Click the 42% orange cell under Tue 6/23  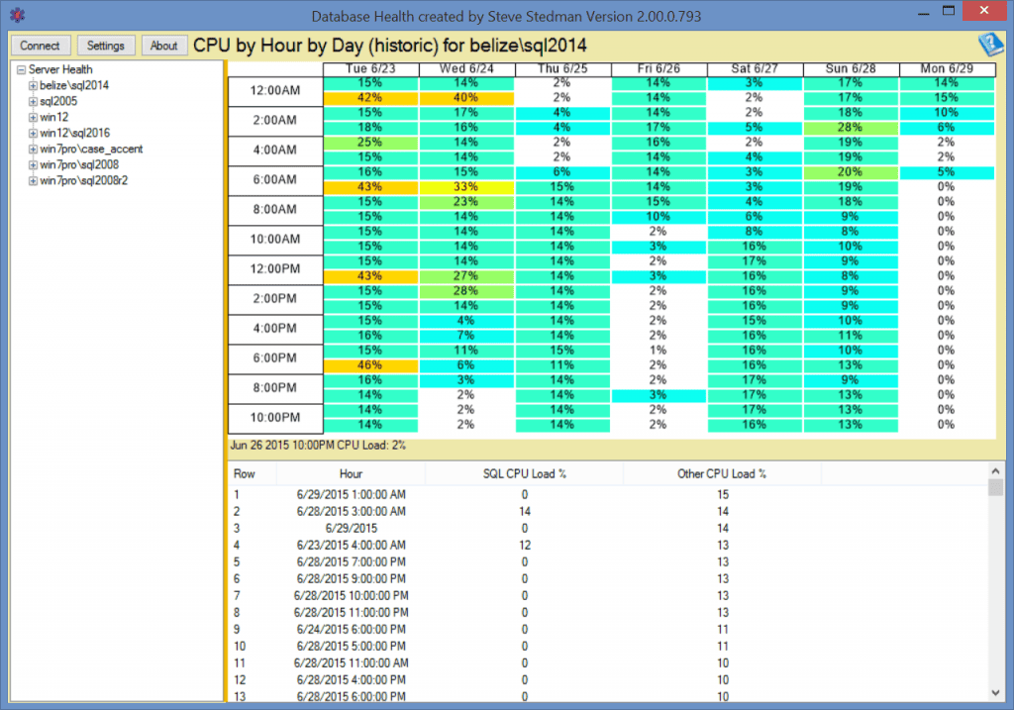click(x=370, y=98)
